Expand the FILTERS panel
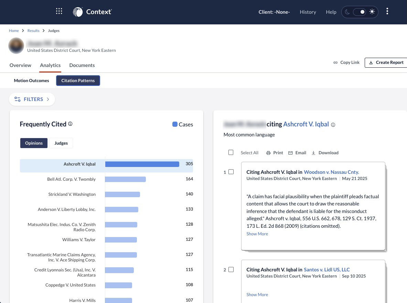The width and height of the screenshot is (407, 303). 32,99
